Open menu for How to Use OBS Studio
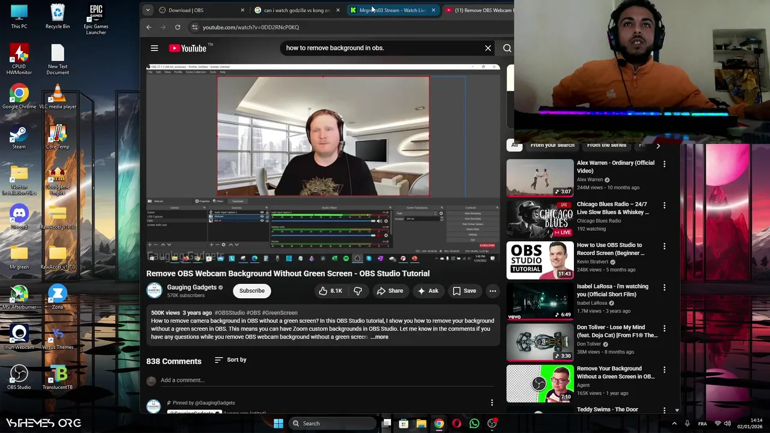Screen dimensions: 770x433 click(664, 246)
